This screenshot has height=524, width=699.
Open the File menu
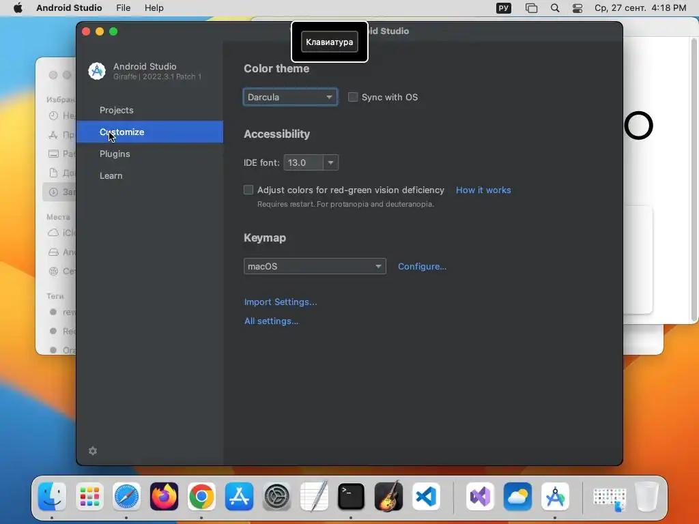pyautogui.click(x=123, y=8)
